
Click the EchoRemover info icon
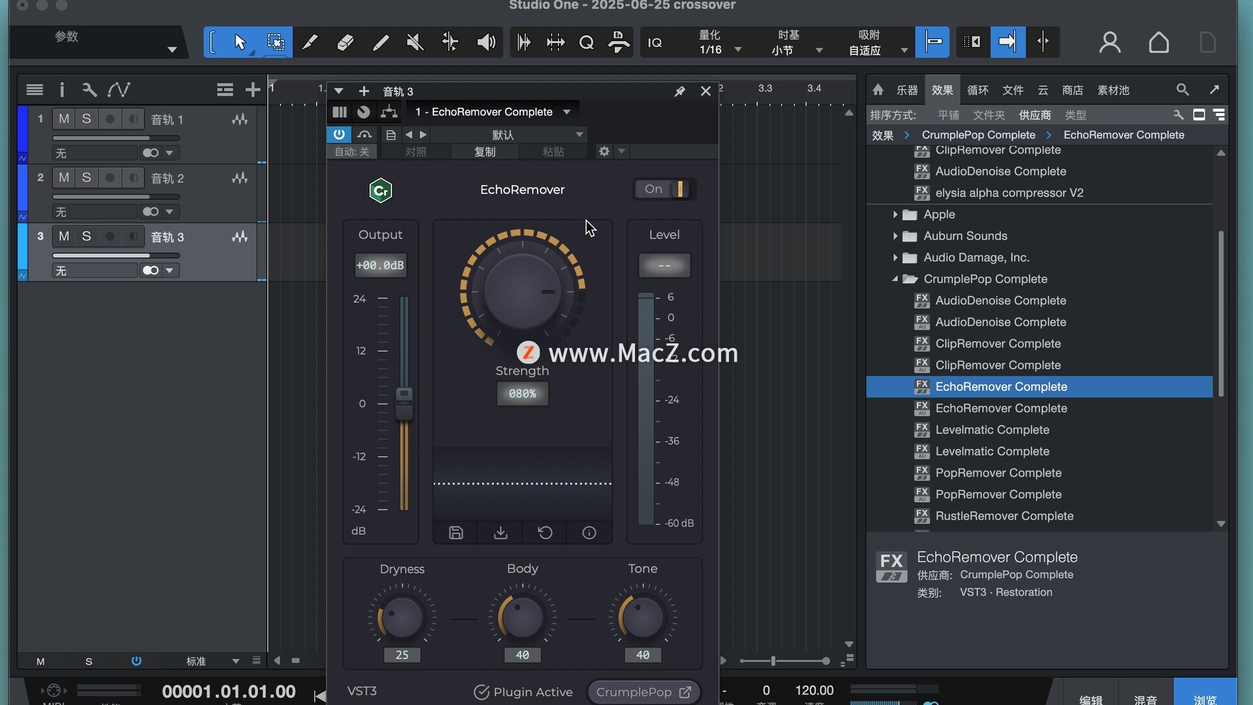pos(589,533)
